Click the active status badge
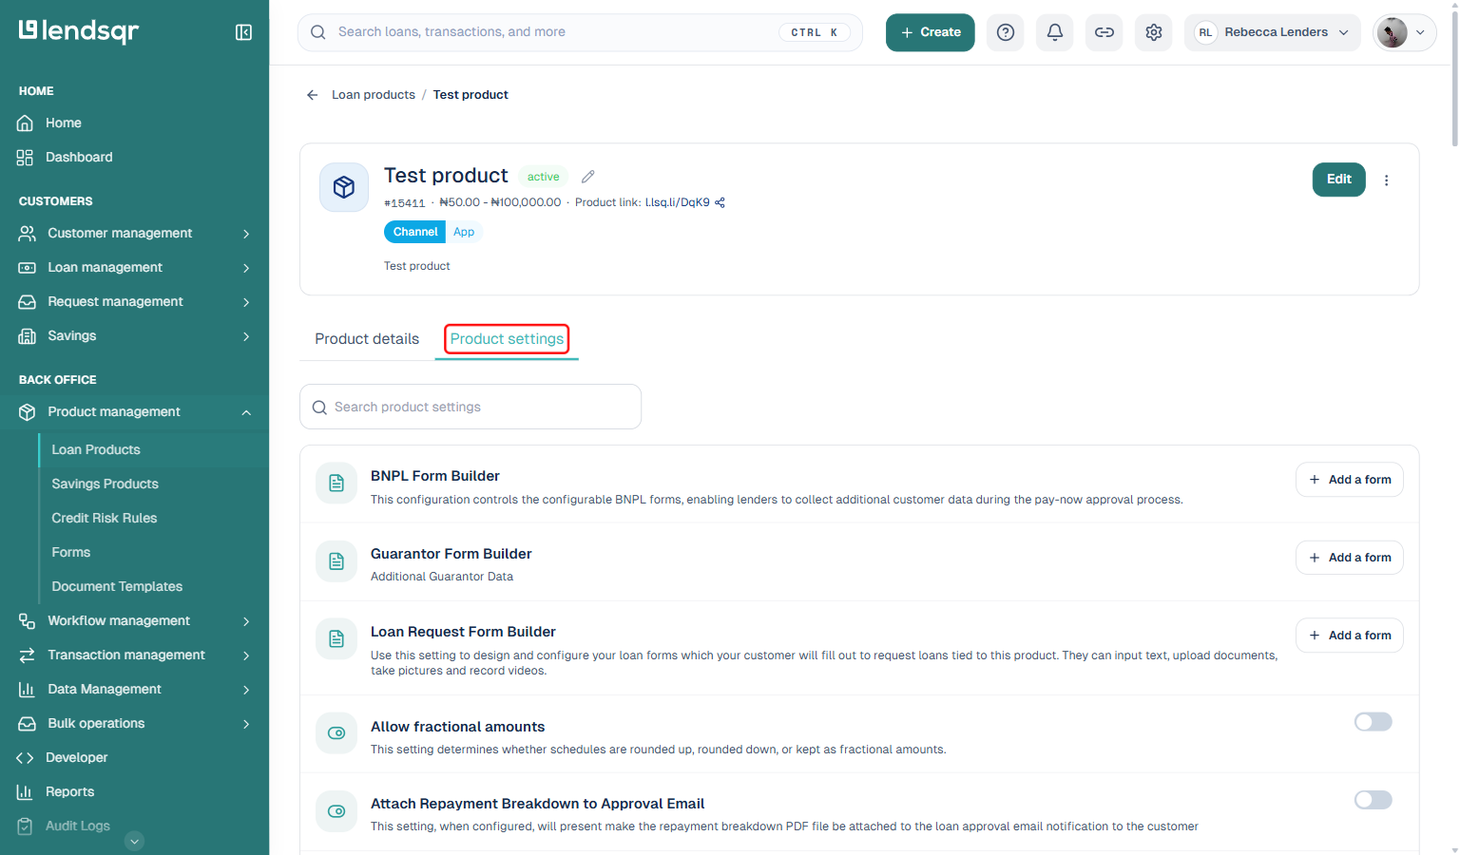Viewport: 1460px width, 855px height. coord(544,177)
